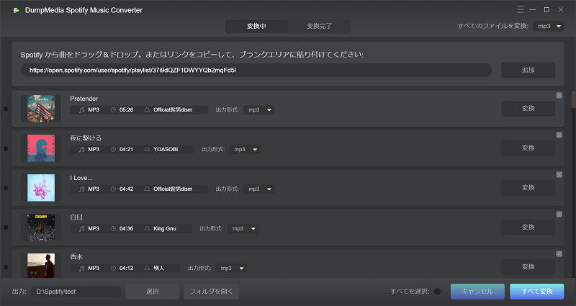Click the artist icon beside YOASOBI

pos(147,150)
